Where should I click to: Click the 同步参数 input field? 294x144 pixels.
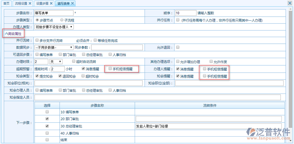(x=117, y=48)
